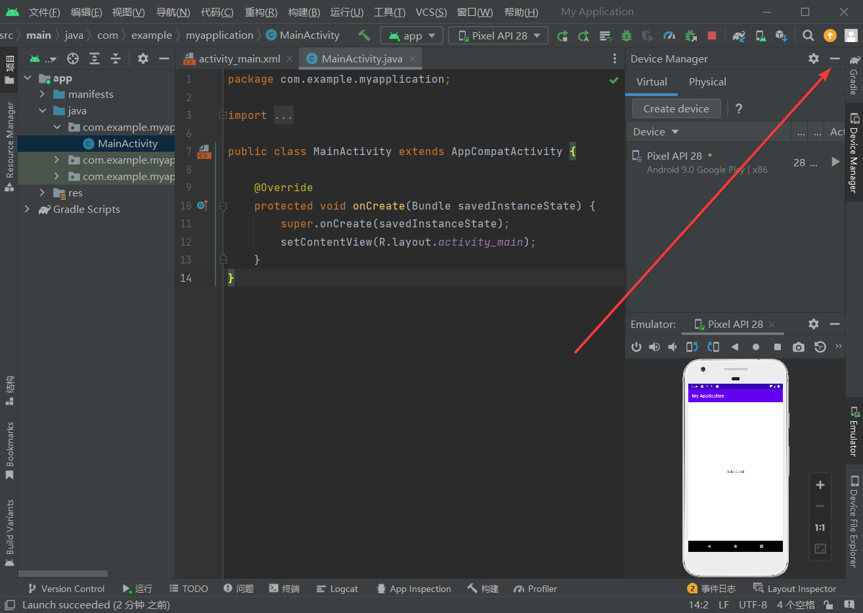Click the 1:1 zoom control beside the emulator
This screenshot has width=863, height=613.
(x=820, y=527)
